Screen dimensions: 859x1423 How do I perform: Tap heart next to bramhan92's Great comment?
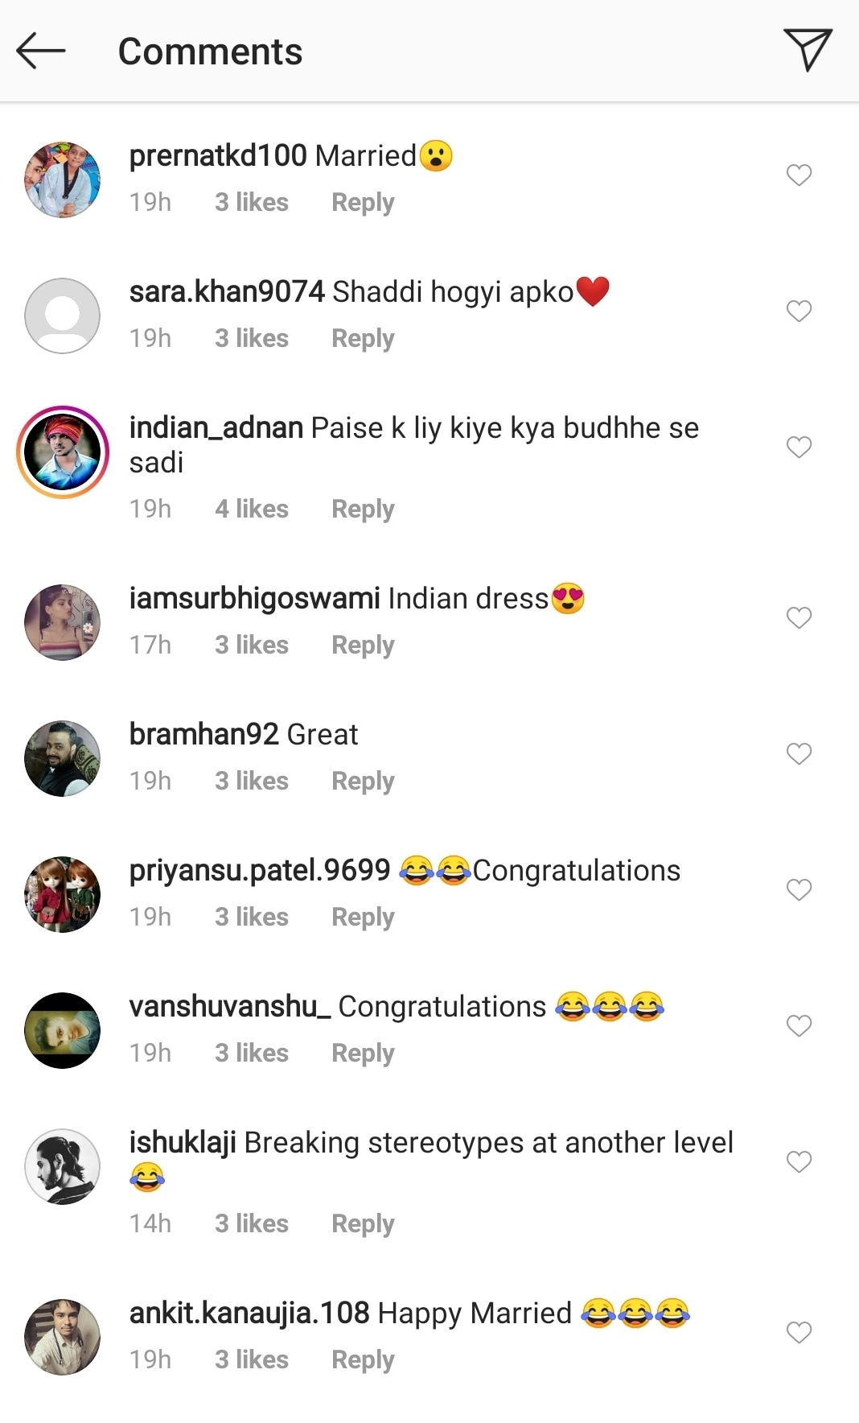coord(799,753)
